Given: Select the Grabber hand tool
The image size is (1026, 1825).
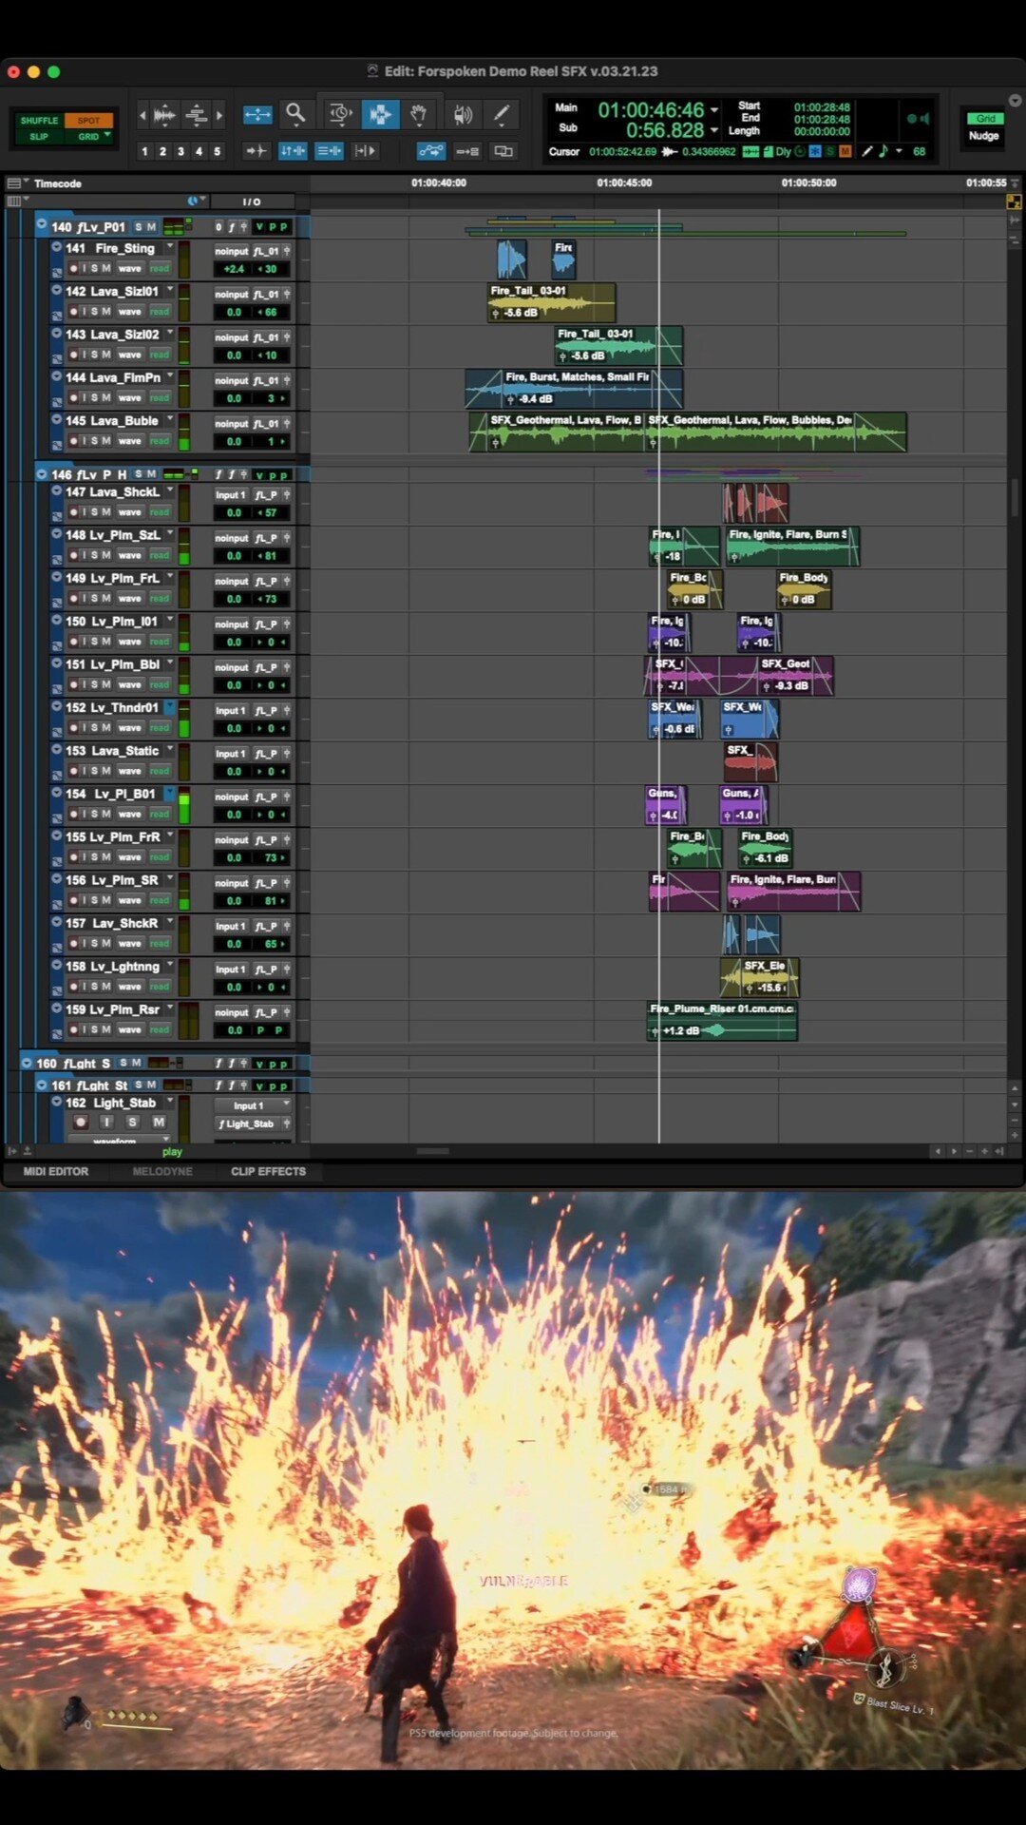Looking at the screenshot, I should tap(418, 115).
